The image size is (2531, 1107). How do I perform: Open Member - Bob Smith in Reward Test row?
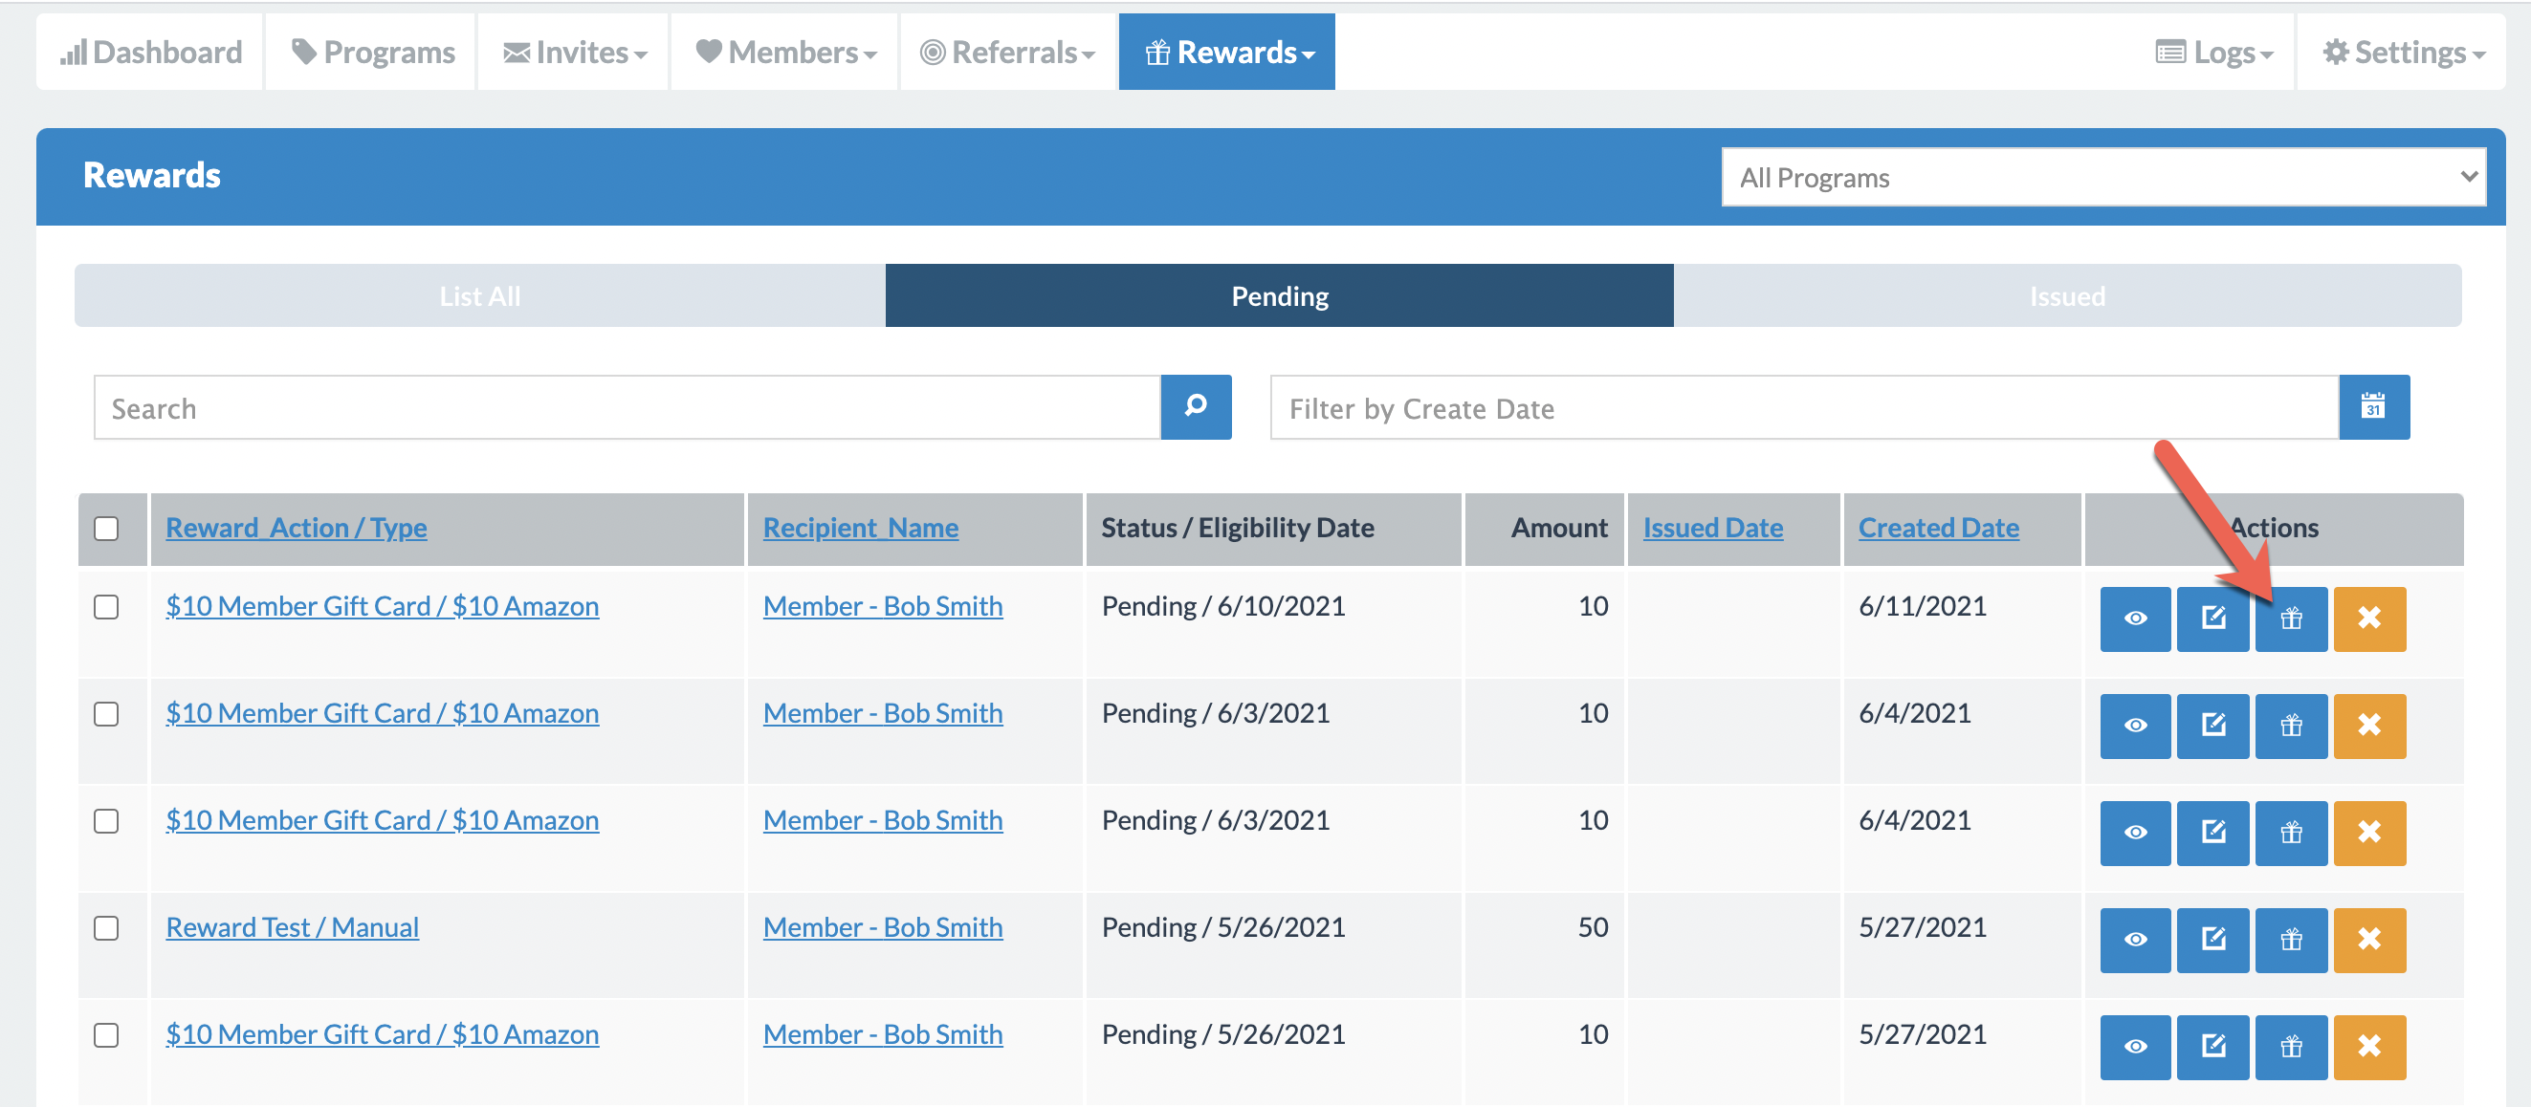882,927
